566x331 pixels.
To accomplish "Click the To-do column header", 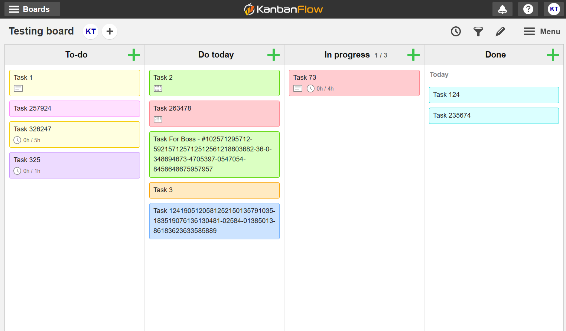I will [77, 55].
